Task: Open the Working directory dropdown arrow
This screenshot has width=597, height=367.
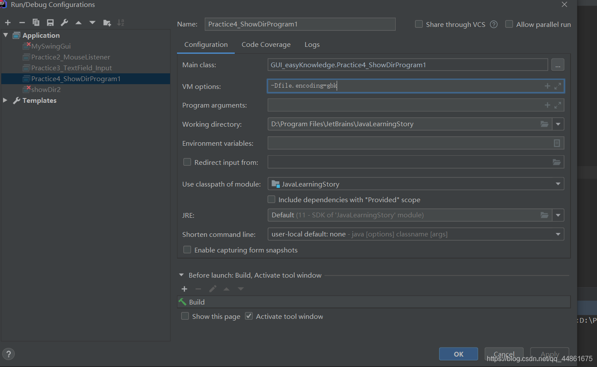Action: [x=558, y=124]
